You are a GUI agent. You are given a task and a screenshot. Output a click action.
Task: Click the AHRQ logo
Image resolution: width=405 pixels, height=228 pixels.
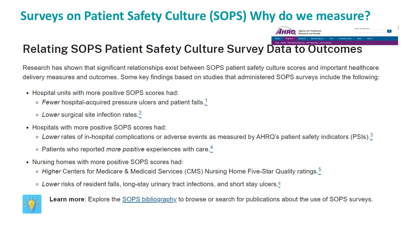coord(286,31)
